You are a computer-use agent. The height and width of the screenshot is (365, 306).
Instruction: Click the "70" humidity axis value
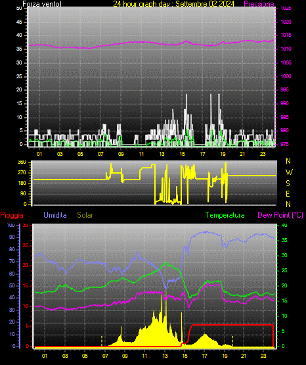[x=12, y=261]
